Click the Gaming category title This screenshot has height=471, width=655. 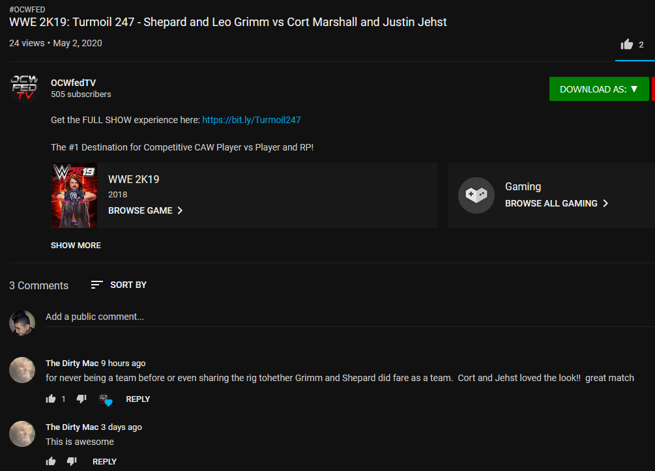point(523,187)
